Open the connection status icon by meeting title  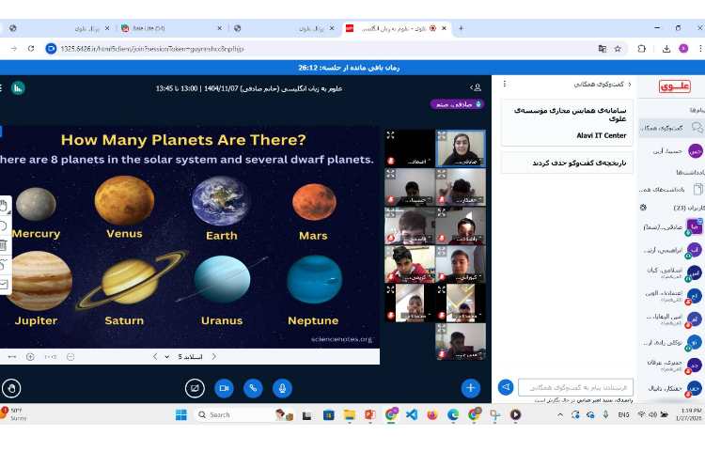(18, 88)
